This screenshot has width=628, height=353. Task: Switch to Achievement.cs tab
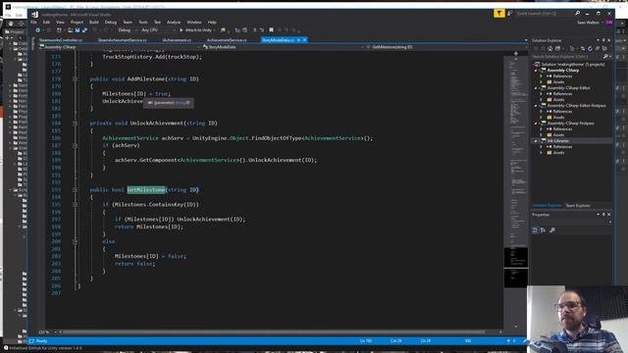click(x=177, y=40)
